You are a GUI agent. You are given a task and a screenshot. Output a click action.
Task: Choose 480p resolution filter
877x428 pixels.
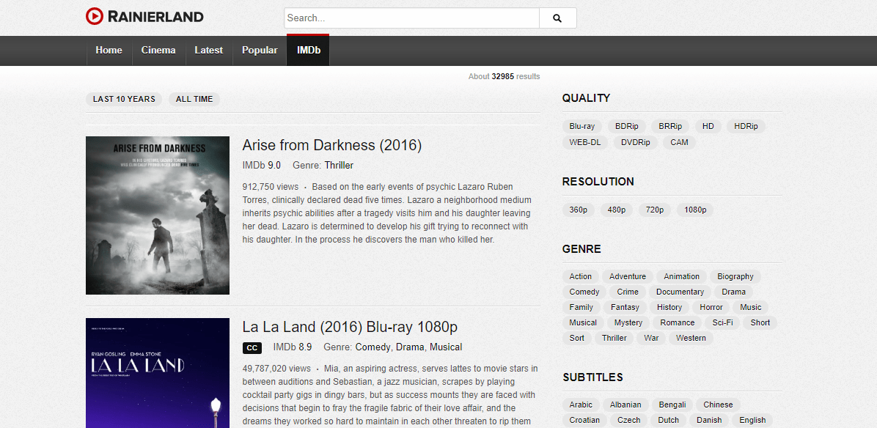(x=617, y=210)
